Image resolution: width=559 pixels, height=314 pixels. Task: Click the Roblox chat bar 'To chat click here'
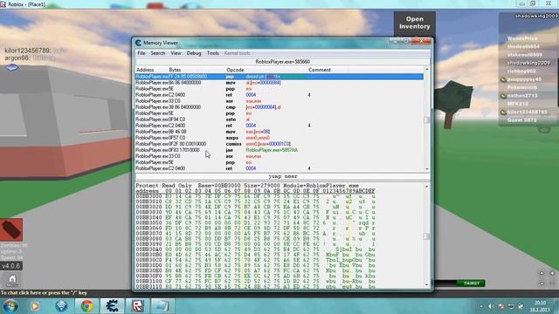coord(44,293)
